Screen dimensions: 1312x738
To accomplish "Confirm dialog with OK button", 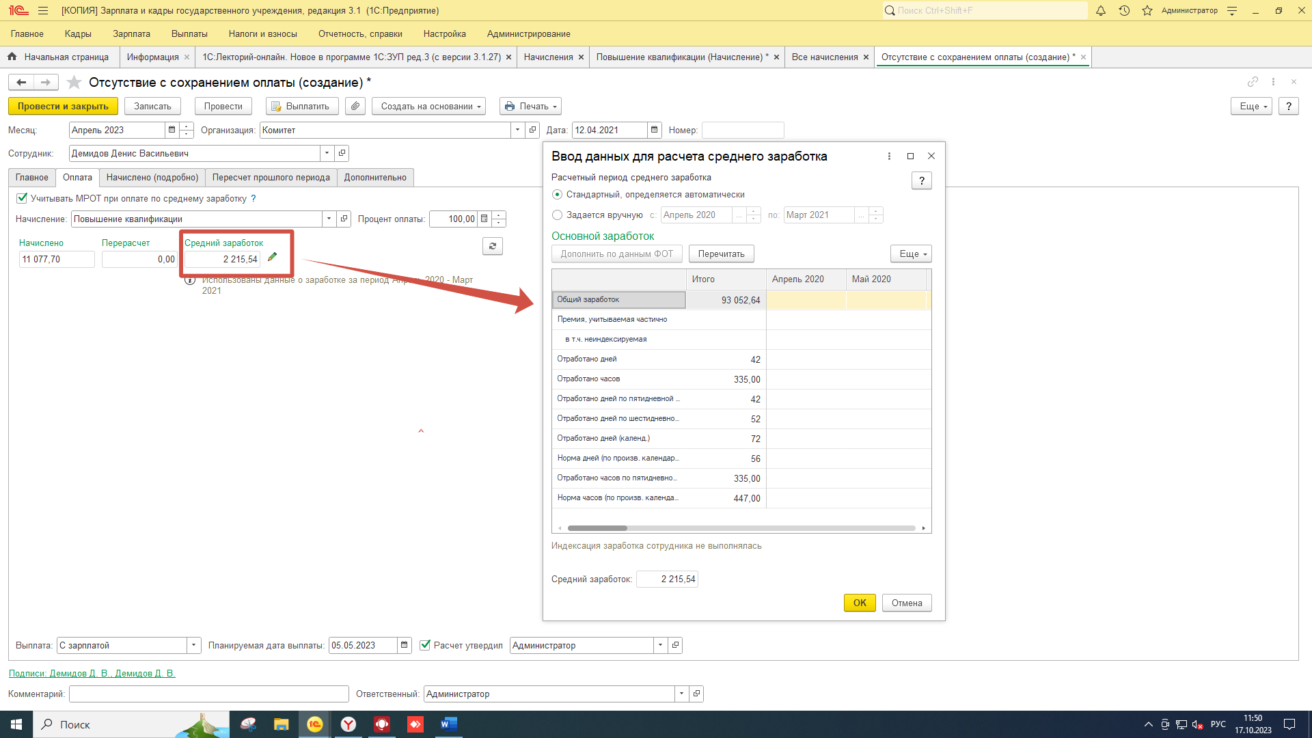I will click(x=860, y=603).
